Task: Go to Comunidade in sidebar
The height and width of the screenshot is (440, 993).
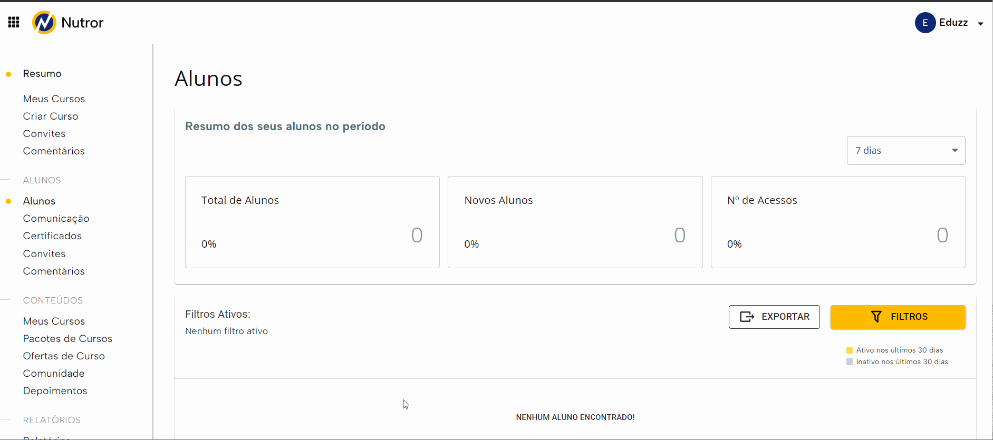Action: tap(54, 374)
